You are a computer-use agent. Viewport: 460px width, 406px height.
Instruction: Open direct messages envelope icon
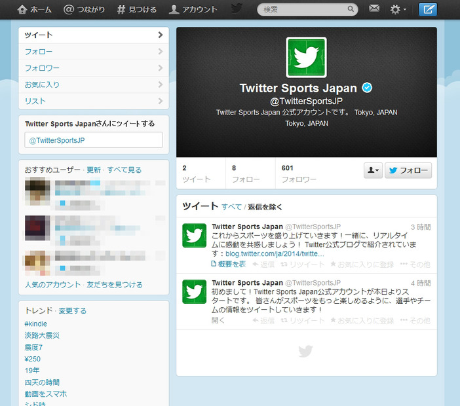click(x=374, y=9)
